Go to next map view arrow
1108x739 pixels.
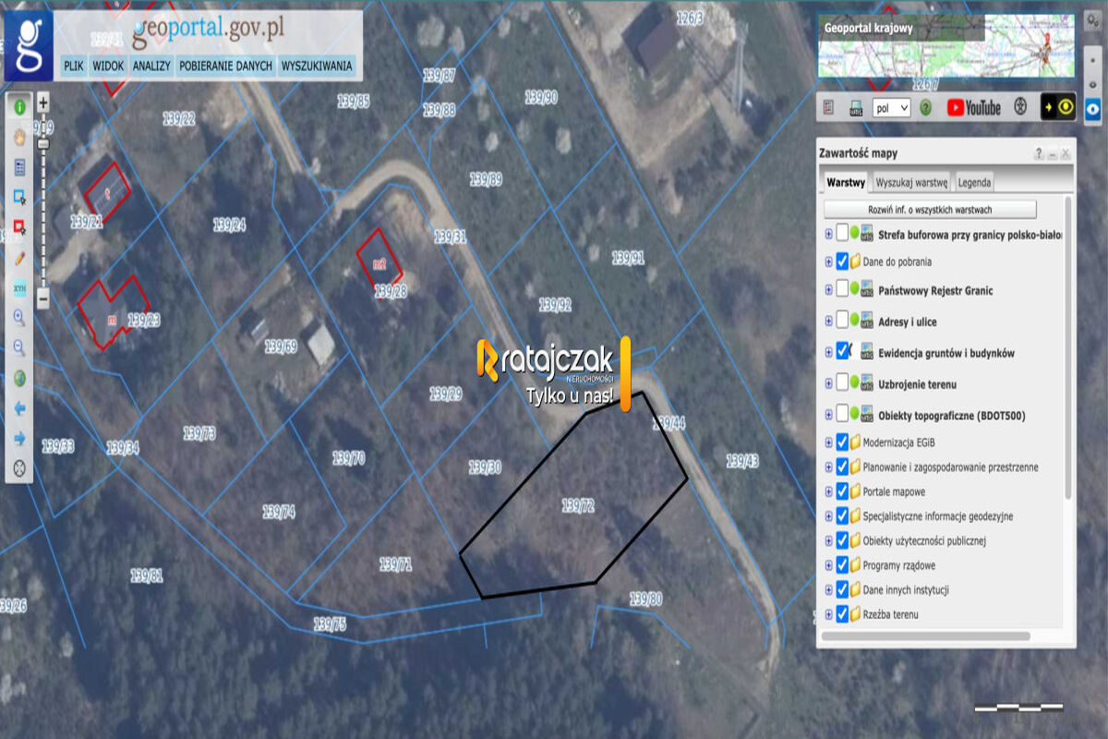(19, 439)
